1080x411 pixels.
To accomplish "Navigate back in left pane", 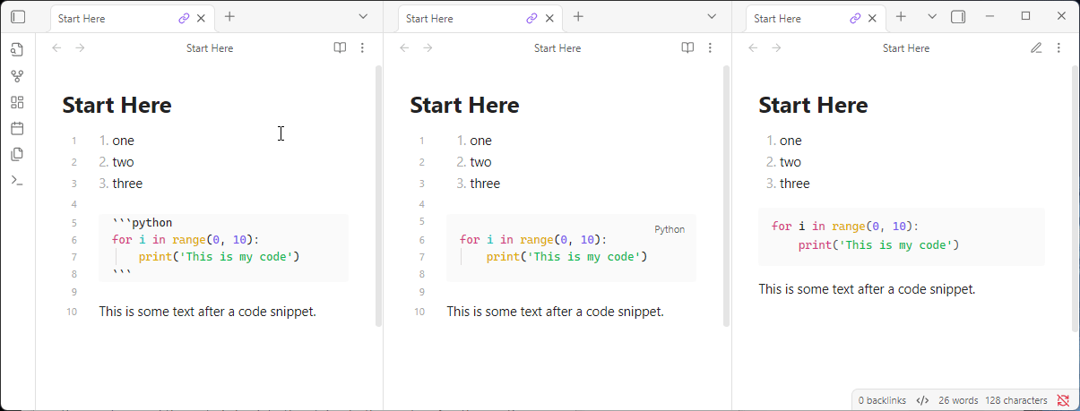I will [56, 48].
